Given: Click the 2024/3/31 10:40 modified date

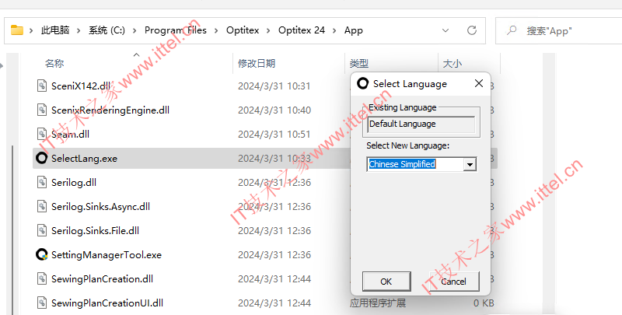Looking at the screenshot, I should tap(274, 110).
